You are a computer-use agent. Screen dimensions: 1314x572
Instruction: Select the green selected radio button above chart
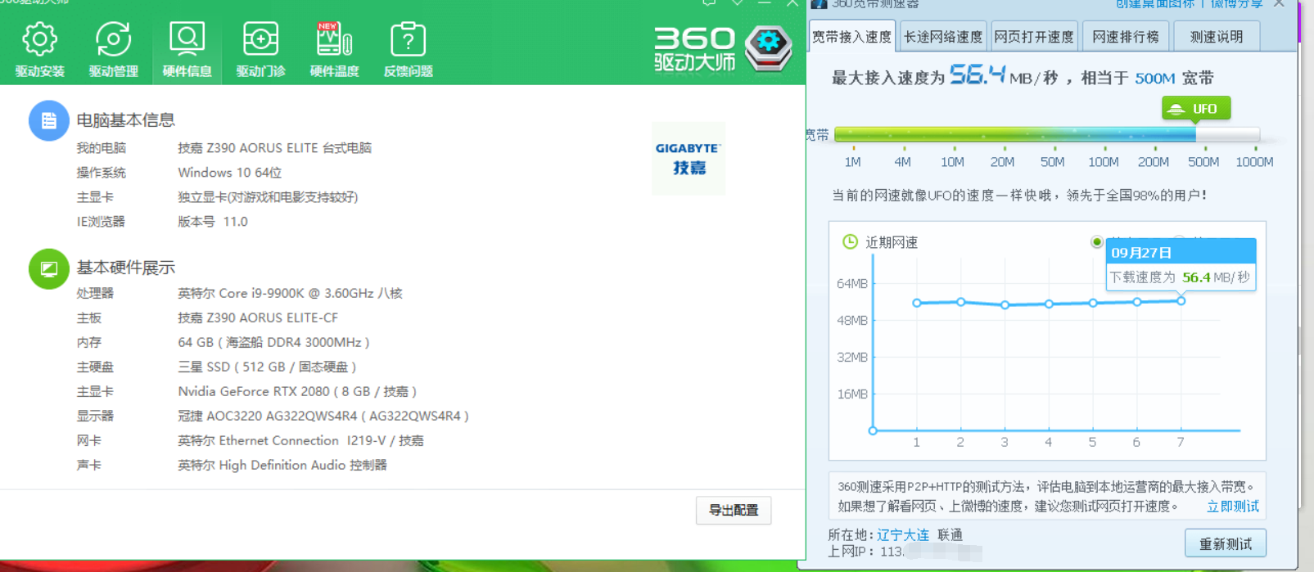[x=1096, y=241]
